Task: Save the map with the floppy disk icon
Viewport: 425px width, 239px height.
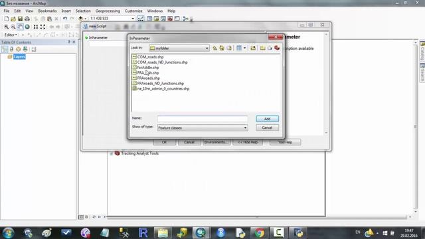Action: point(20,19)
